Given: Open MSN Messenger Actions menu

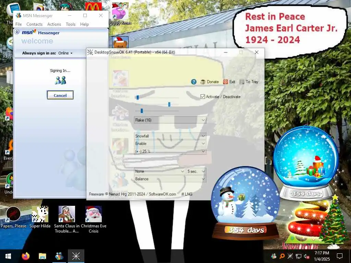Looking at the screenshot, I should pyautogui.click(x=54, y=24).
